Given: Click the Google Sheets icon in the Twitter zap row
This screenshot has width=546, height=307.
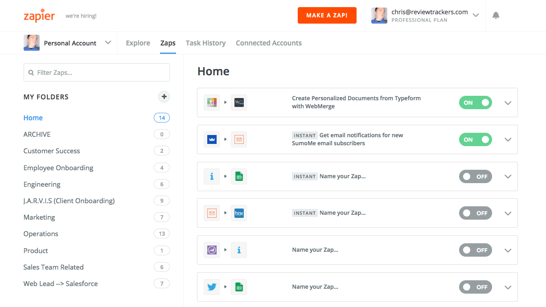Looking at the screenshot, I should point(239,287).
